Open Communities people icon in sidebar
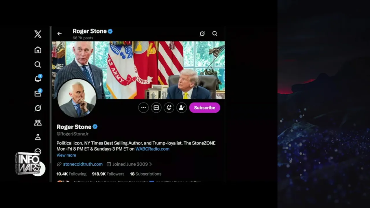Image resolution: width=370 pixels, height=208 pixels. tap(38, 123)
